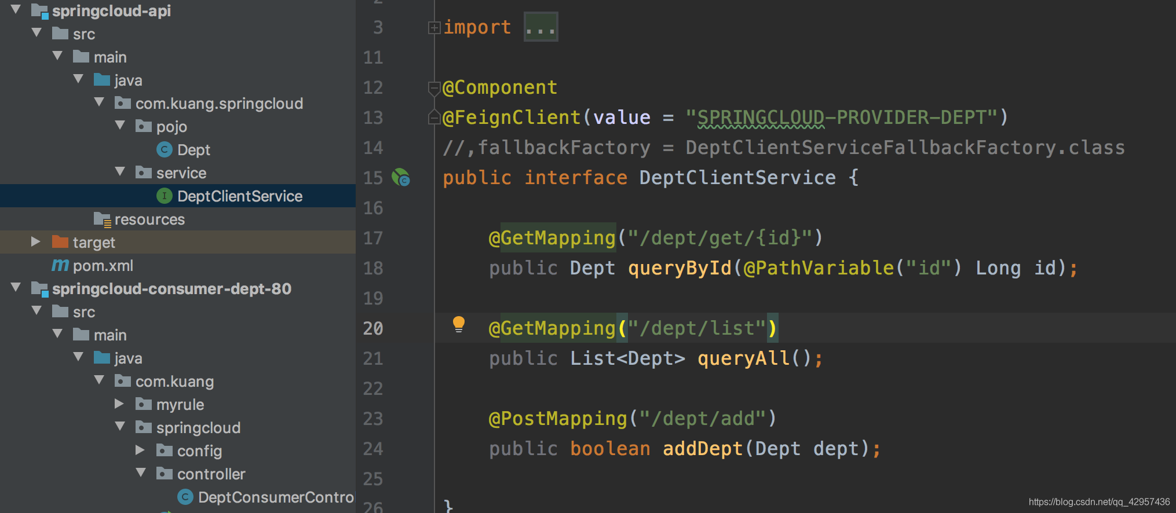Click the "SPRINGCLOUD-PROVIDER-DEPT" string
Image resolution: width=1176 pixels, height=513 pixels.
pos(841,118)
